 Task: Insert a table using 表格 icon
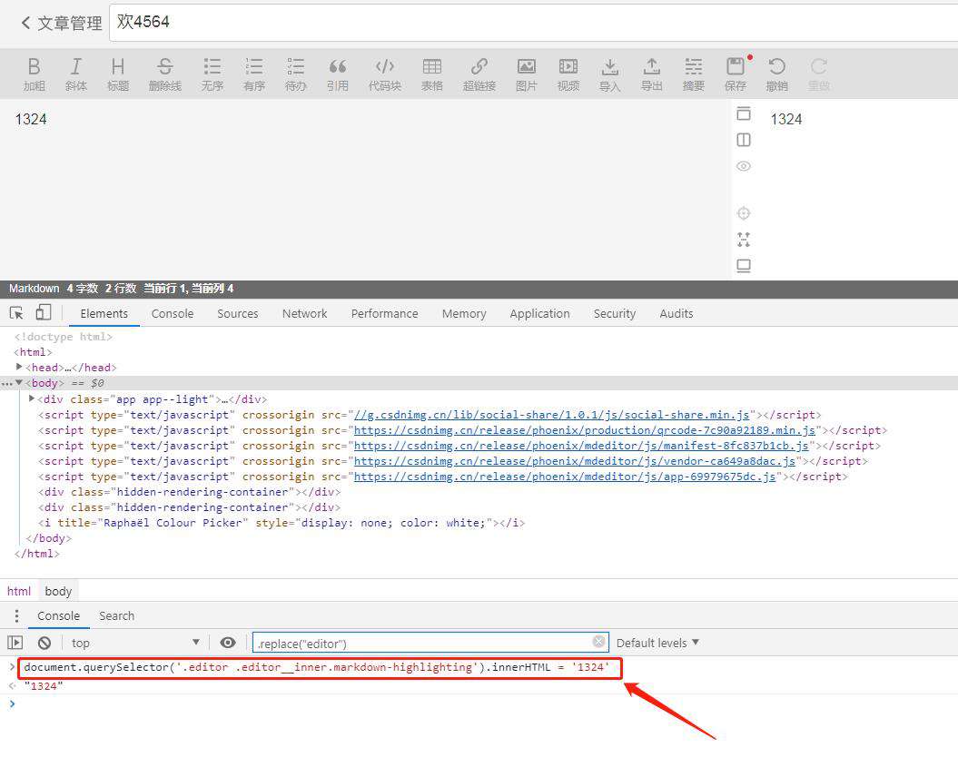[x=432, y=74]
